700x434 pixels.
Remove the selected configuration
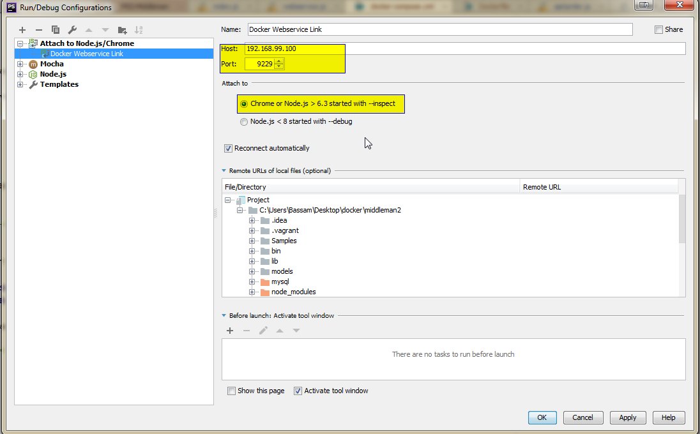pos(38,29)
